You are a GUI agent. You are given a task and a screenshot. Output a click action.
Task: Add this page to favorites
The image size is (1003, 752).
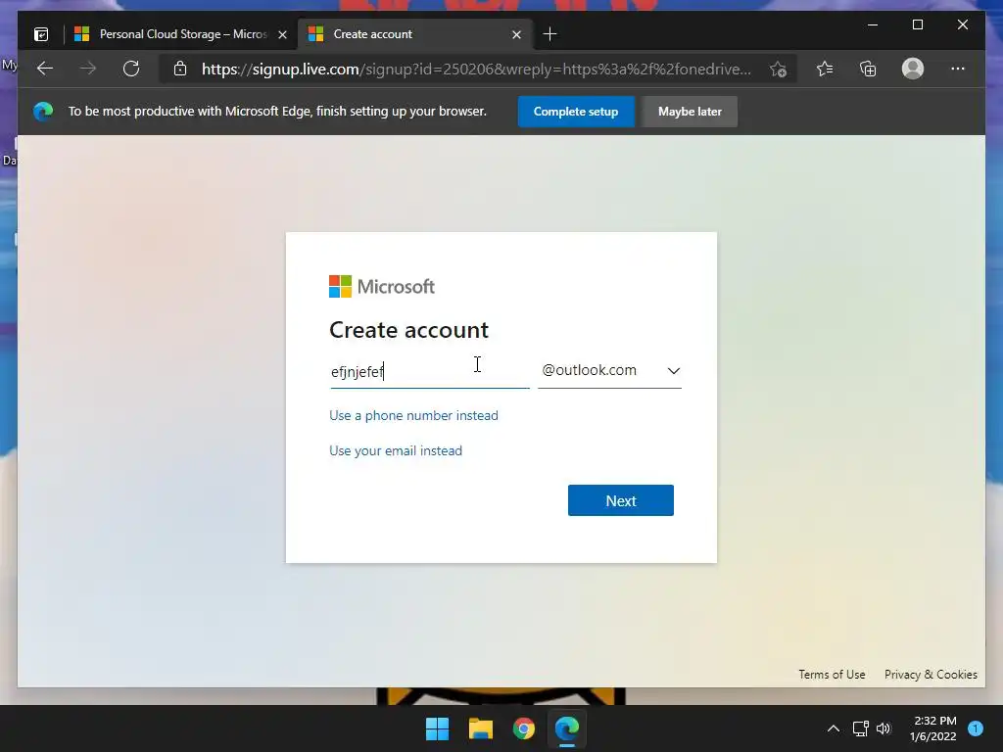click(x=778, y=70)
